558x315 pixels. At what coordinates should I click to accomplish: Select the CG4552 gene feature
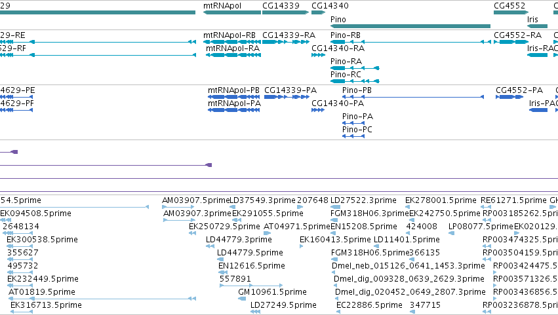(511, 12)
